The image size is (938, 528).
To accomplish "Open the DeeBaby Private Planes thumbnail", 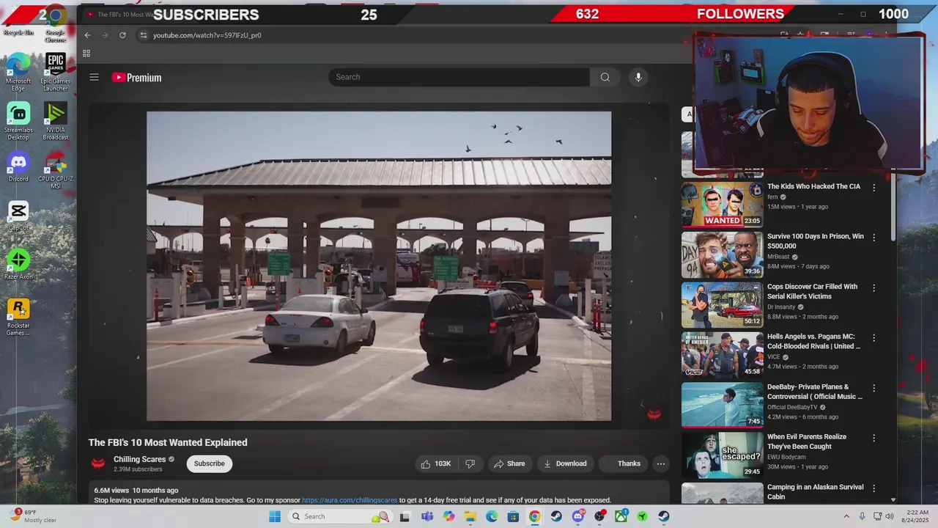I will coord(723,405).
